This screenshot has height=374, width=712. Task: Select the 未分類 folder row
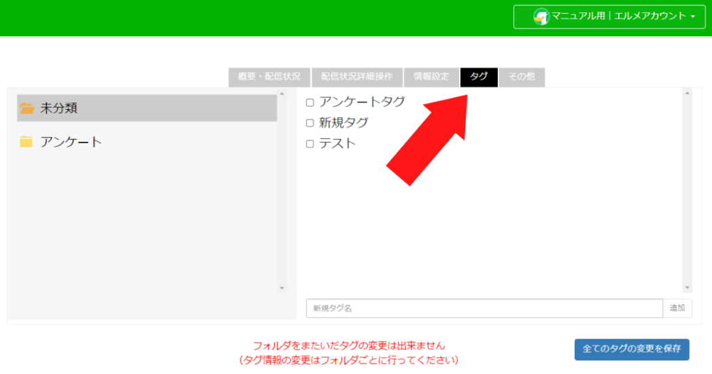tap(147, 108)
